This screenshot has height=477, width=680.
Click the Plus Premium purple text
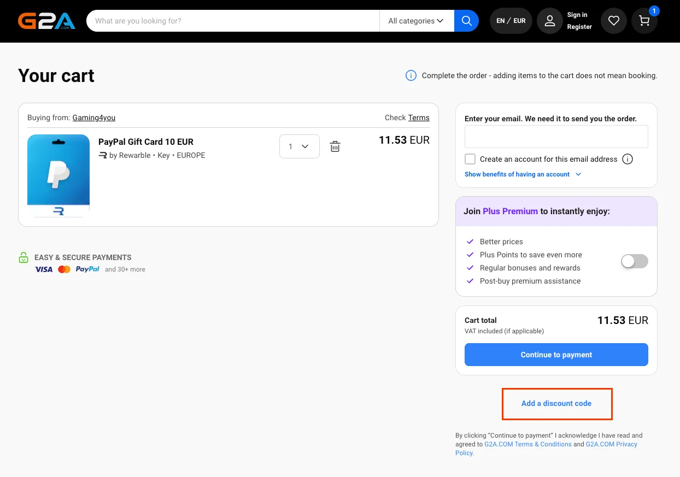pyautogui.click(x=511, y=211)
